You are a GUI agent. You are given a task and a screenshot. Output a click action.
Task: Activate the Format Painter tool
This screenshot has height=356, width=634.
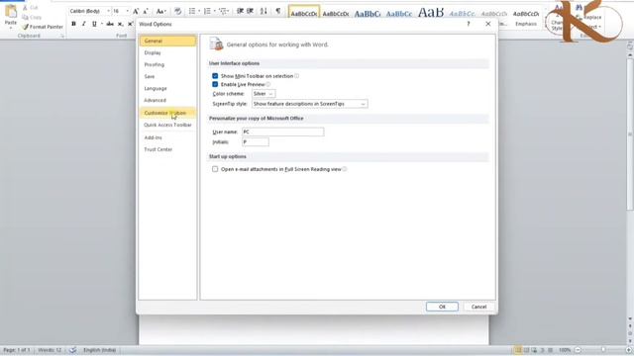pos(43,27)
